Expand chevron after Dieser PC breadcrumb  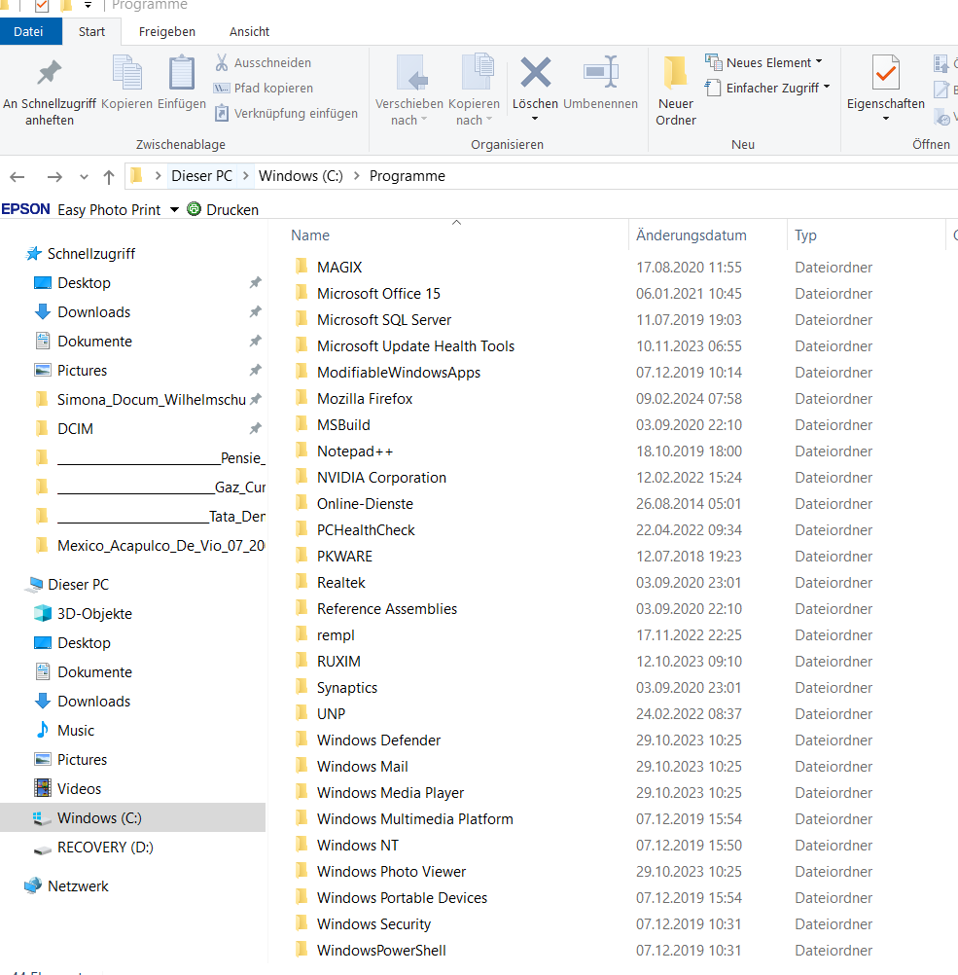click(x=245, y=176)
